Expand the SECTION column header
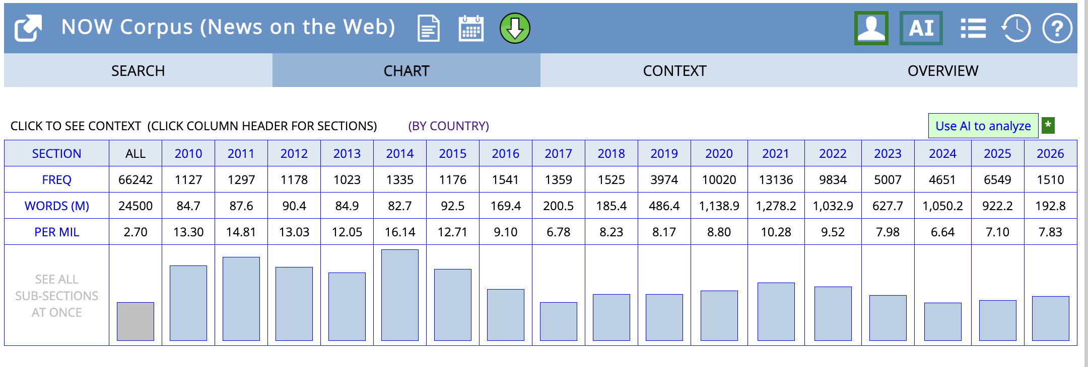The image size is (1088, 367). click(x=56, y=153)
